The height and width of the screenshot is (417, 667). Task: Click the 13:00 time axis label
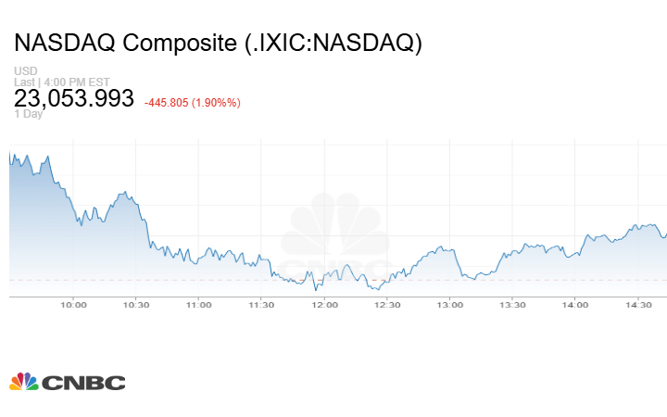[x=450, y=305]
